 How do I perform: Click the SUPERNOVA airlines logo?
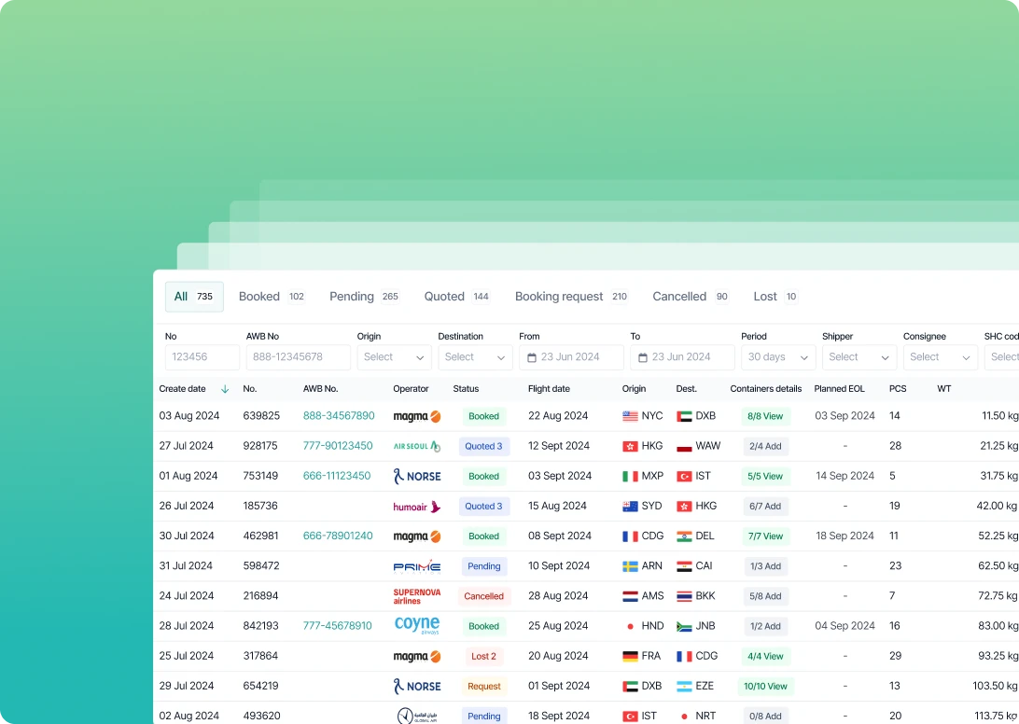(416, 595)
